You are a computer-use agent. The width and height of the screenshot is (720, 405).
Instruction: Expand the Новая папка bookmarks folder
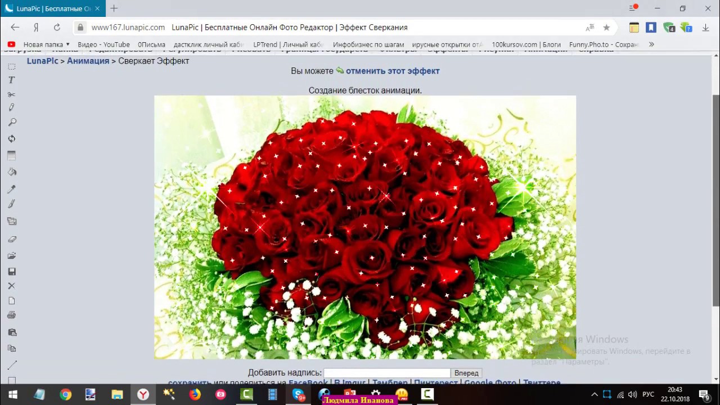[47, 44]
